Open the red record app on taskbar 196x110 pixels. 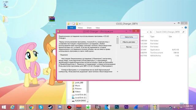[69, 107]
